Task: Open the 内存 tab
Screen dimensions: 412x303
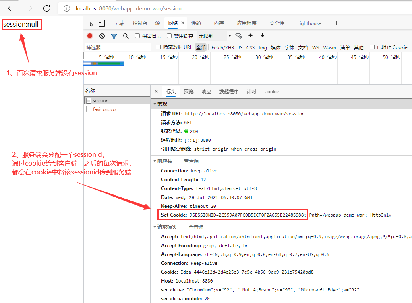Action: 219,23
